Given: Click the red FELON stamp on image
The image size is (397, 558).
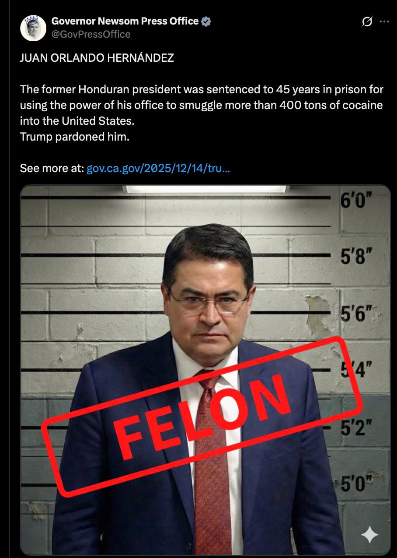Looking at the screenshot, I should pyautogui.click(x=202, y=417).
